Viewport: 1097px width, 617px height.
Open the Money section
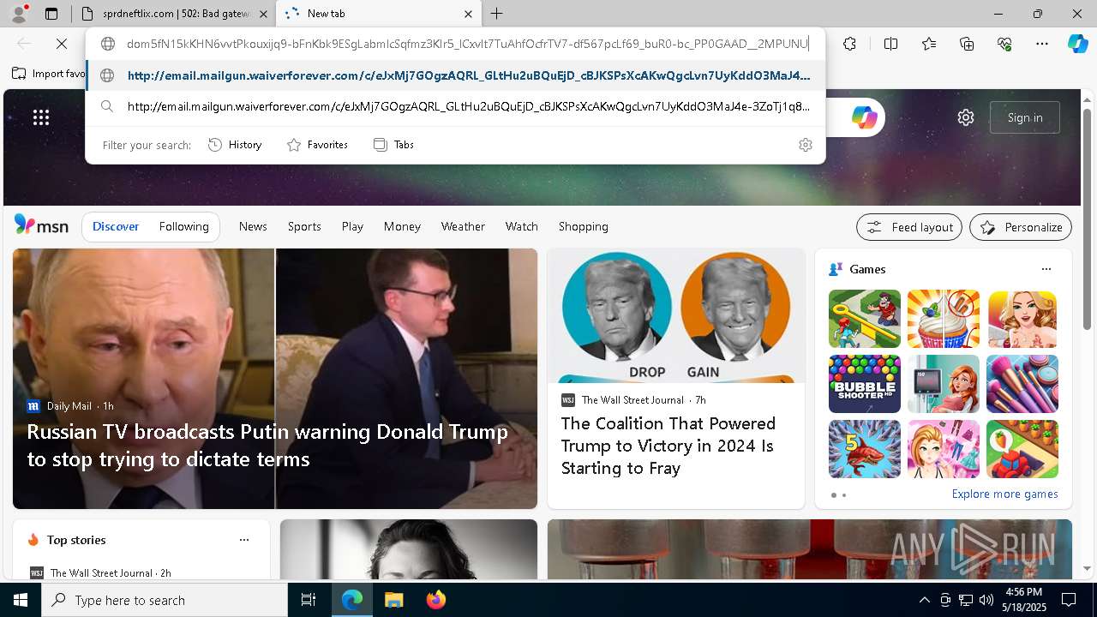click(x=402, y=226)
